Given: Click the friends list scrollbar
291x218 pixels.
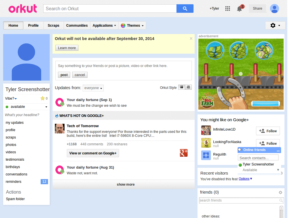Looking at the screenshot, I should click(281, 212).
